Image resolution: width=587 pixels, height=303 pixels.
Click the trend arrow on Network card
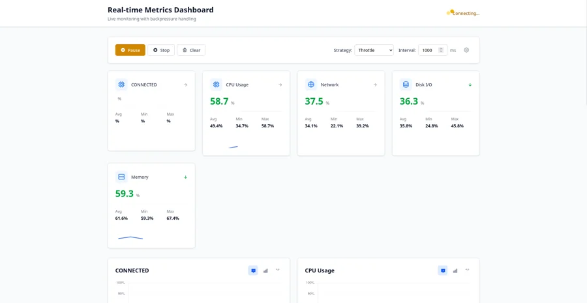pyautogui.click(x=375, y=85)
